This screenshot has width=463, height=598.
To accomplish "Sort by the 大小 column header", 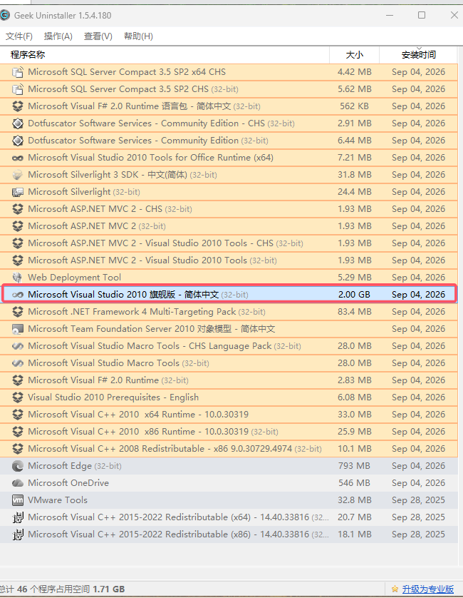I will (355, 55).
